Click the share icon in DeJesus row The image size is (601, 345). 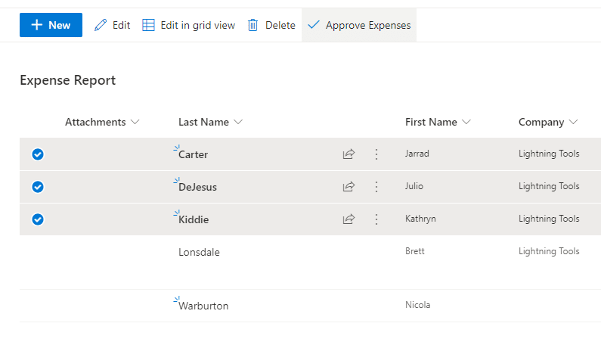[349, 187]
